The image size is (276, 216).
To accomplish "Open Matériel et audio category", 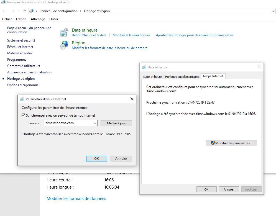I will click(x=20, y=53).
